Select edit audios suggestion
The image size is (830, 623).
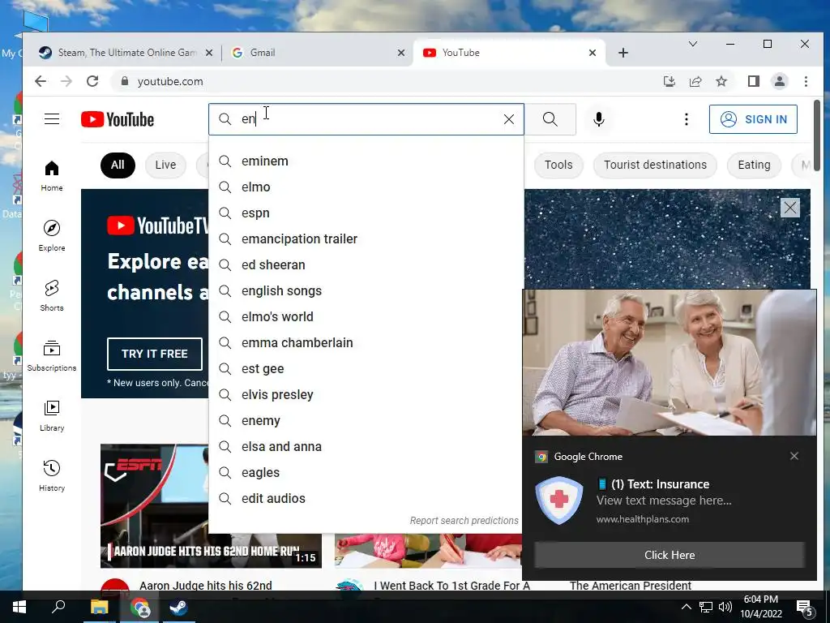pos(366,499)
